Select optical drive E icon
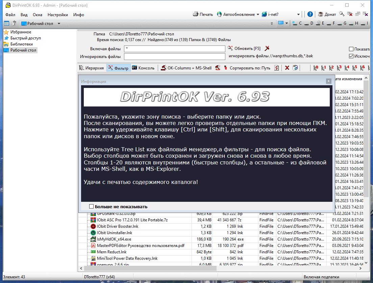 (x=318, y=23)
